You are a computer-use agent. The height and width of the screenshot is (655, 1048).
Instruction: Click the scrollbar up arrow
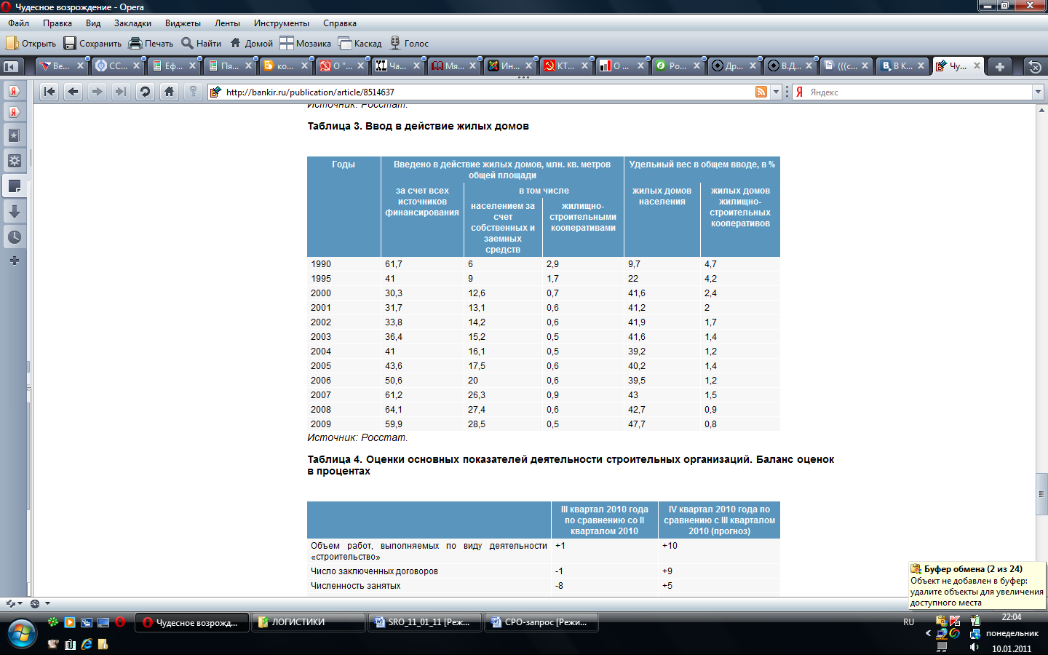pos(1041,110)
